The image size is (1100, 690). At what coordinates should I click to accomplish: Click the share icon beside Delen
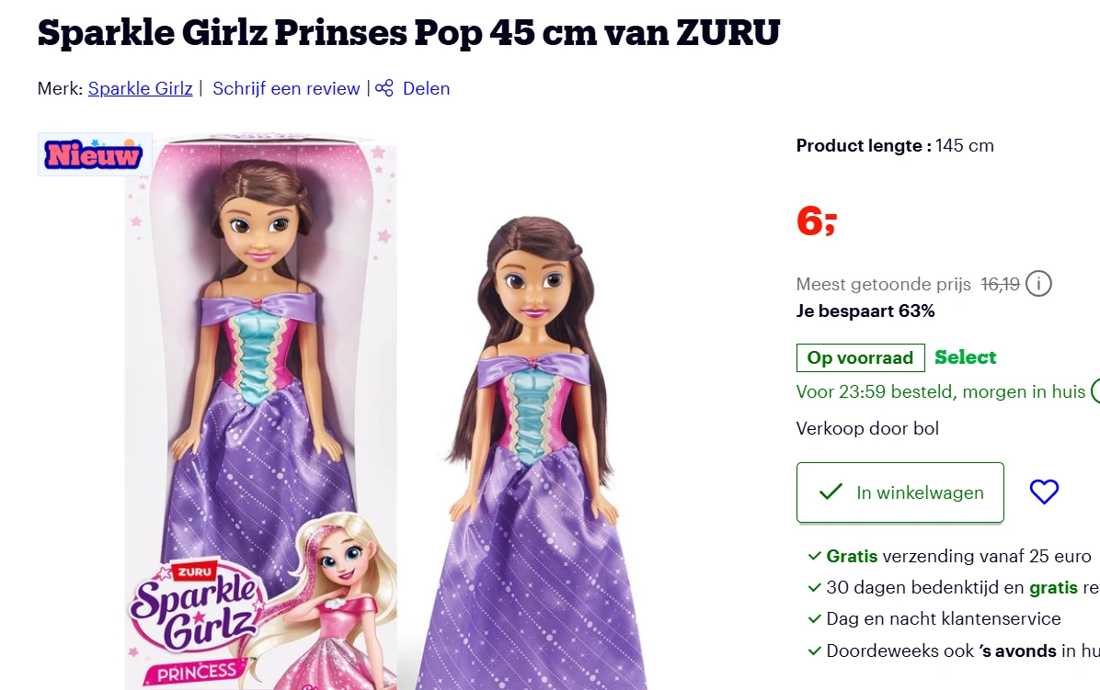pos(384,88)
